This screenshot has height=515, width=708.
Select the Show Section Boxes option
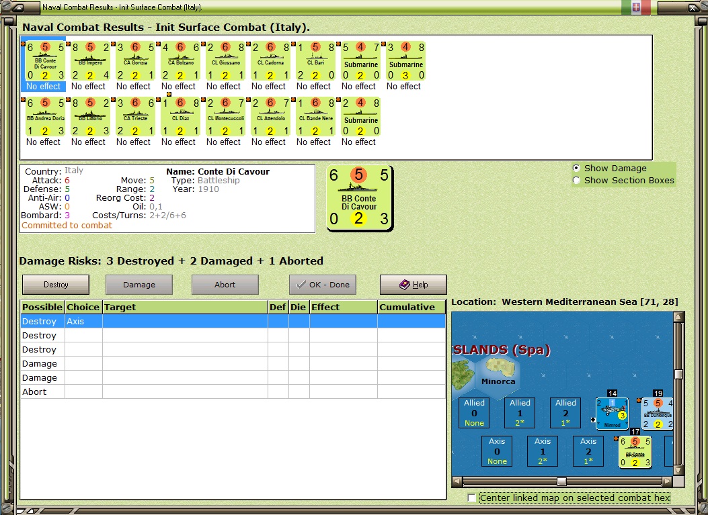pyautogui.click(x=576, y=181)
